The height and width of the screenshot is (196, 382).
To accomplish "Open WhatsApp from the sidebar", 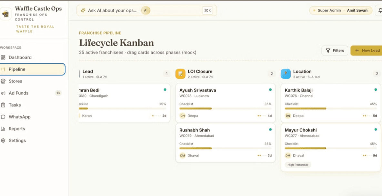I will pos(33,117).
